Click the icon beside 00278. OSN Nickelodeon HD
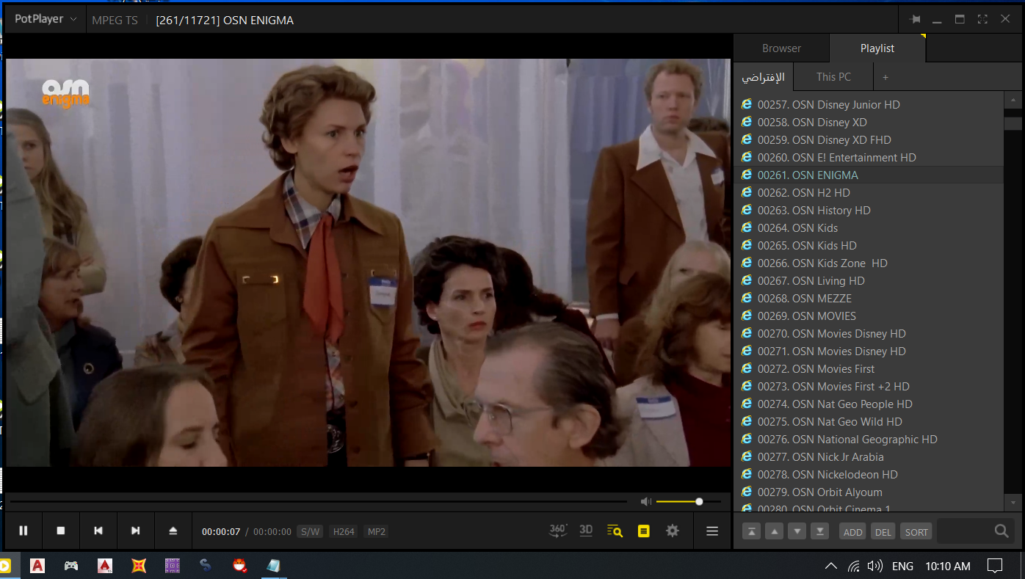 (747, 474)
